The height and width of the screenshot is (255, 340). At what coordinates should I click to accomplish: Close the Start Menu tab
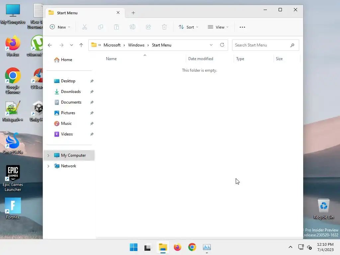pos(118,13)
